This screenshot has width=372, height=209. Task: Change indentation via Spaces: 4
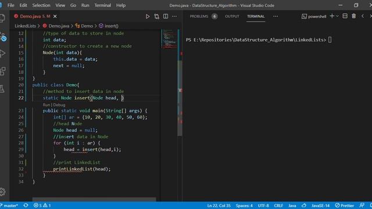coord(244,206)
